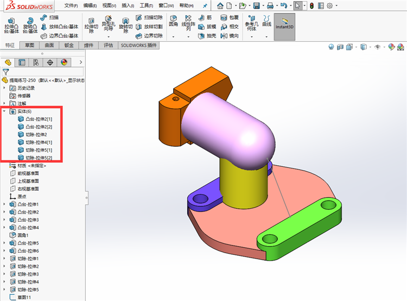Screen dimensions: 407x301
Task: Open the ConfigurationManager tab icon
Action: (36, 62)
